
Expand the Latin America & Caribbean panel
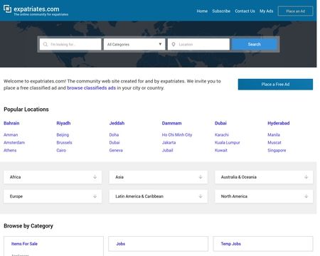pyautogui.click(x=159, y=196)
